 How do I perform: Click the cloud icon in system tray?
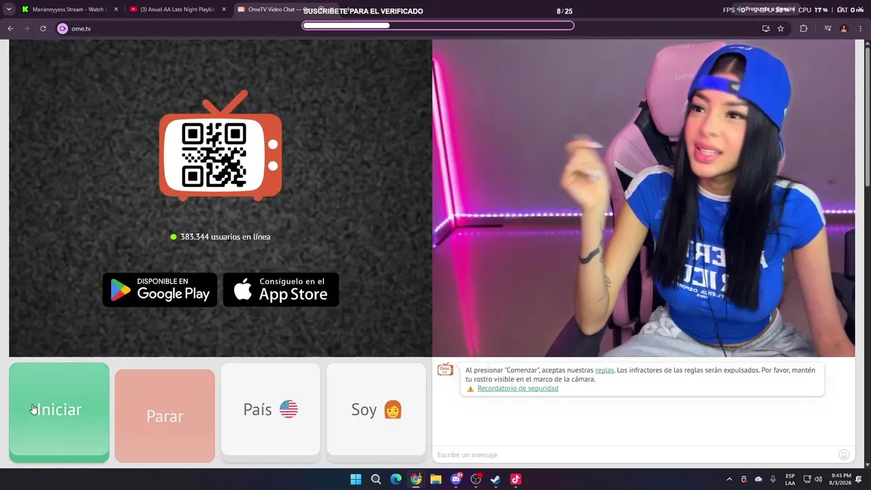pos(759,479)
